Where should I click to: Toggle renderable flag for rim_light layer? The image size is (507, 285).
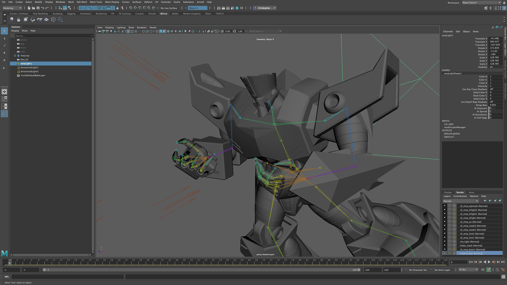coord(445,242)
